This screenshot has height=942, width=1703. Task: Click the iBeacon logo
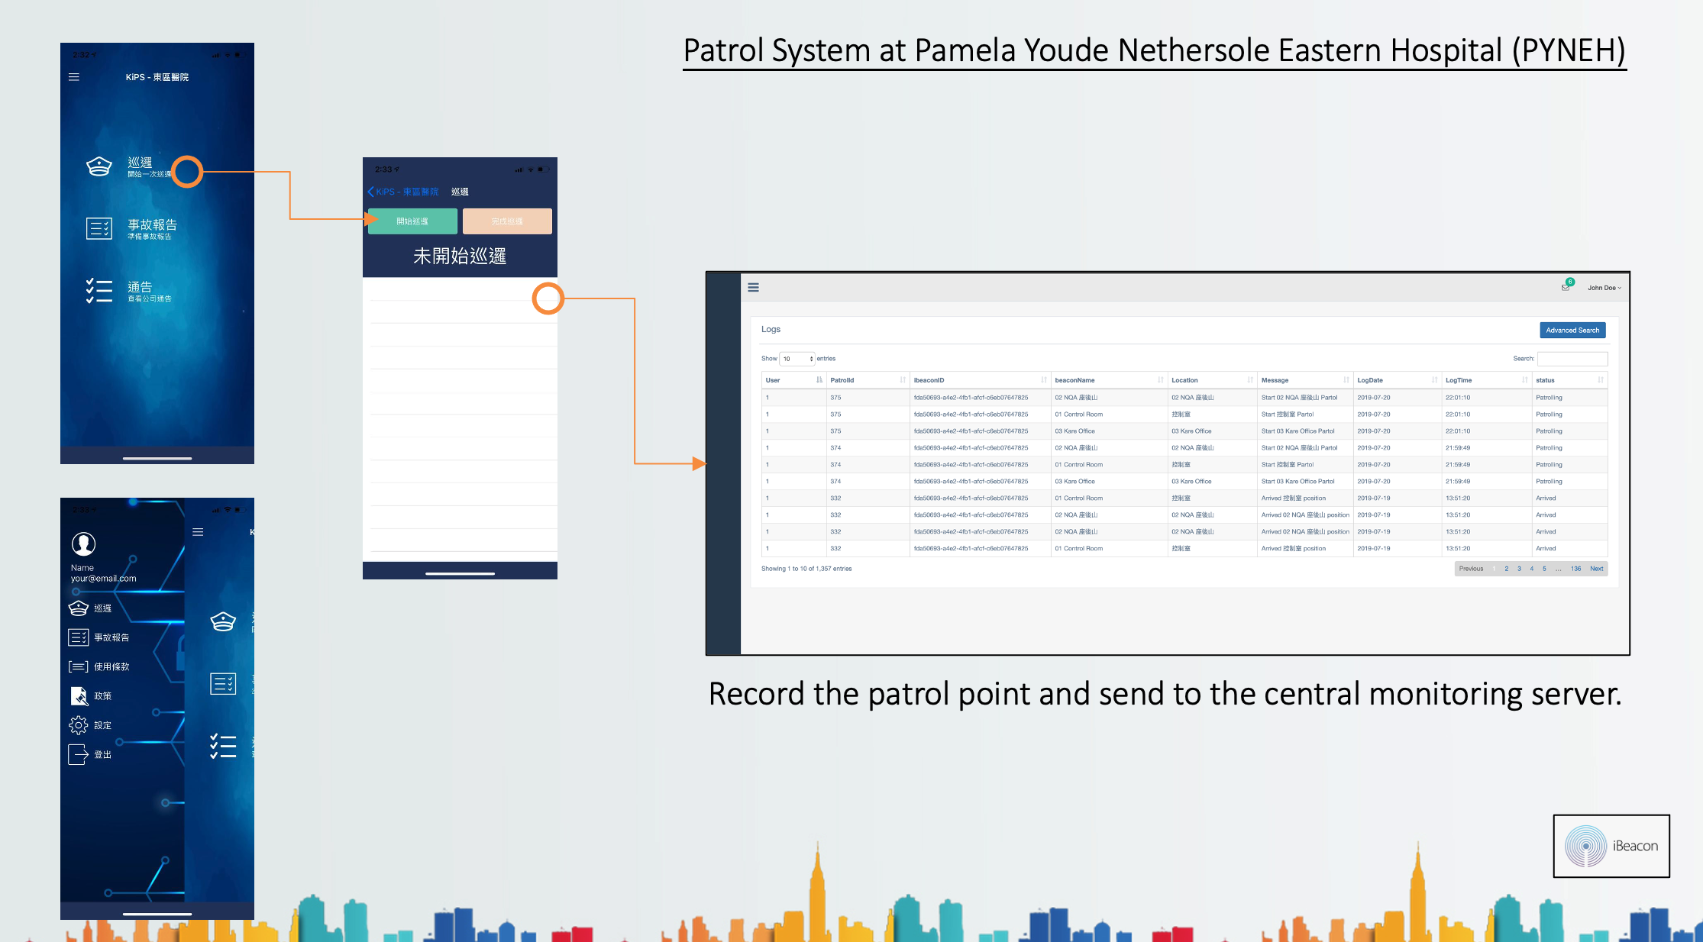tap(1611, 846)
